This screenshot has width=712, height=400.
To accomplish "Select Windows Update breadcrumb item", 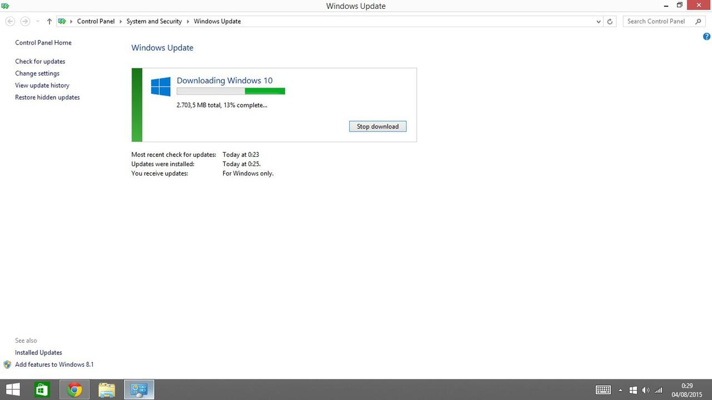I will click(217, 21).
